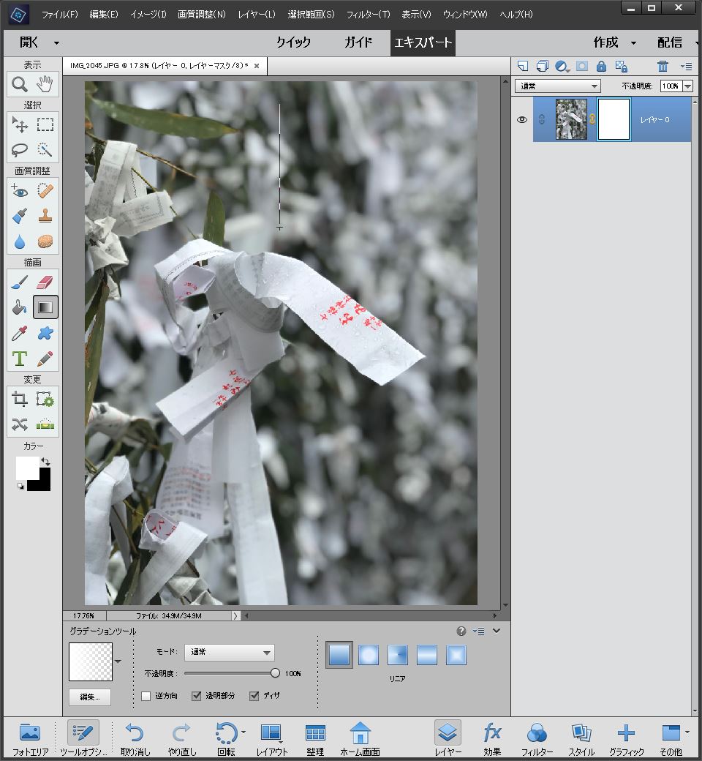Hide レイヤー 0 with the eye icon
702x761 pixels.
[x=522, y=119]
